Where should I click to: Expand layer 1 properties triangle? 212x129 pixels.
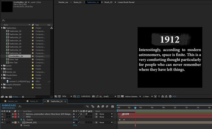coord(13,114)
